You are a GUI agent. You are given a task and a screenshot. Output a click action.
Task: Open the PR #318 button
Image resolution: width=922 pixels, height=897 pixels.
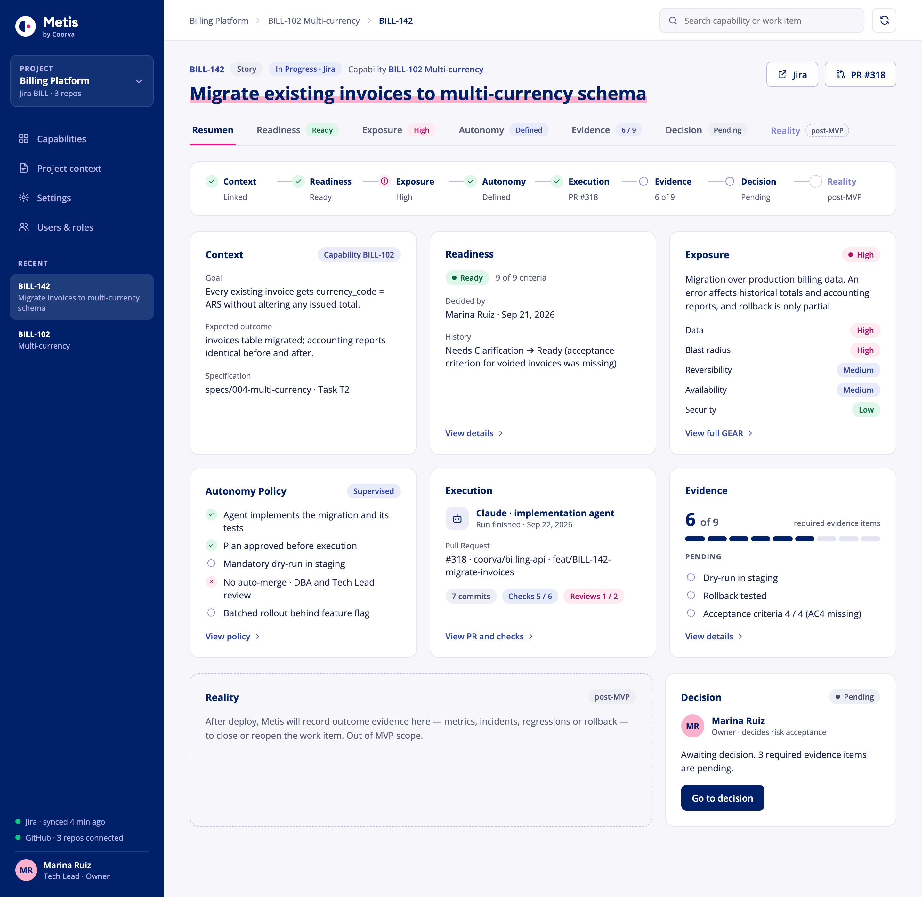pos(860,74)
